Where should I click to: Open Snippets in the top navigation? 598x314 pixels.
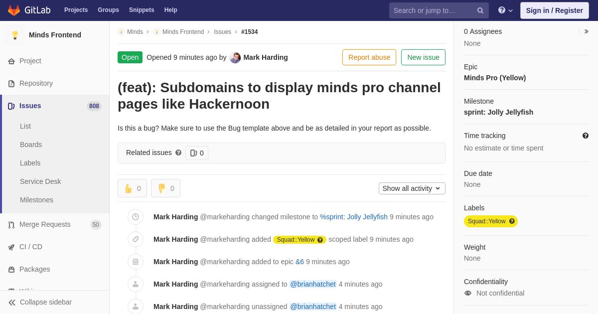click(142, 10)
